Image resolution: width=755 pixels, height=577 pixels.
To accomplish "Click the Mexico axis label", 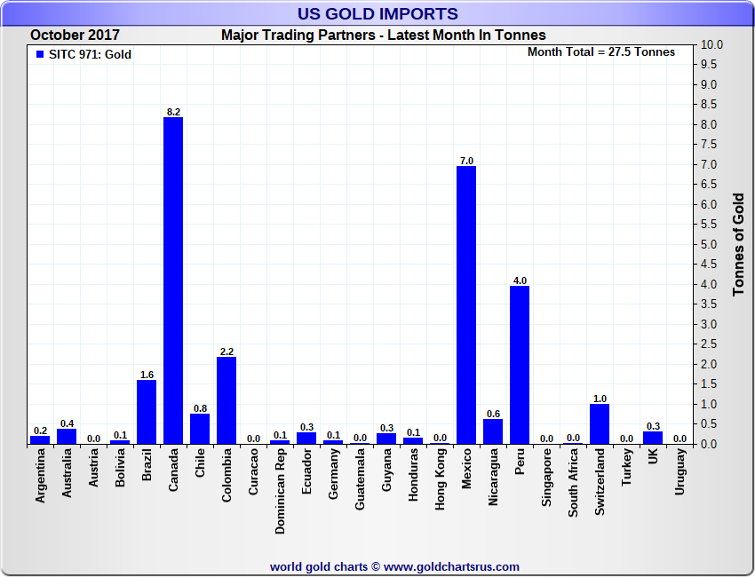I will pos(466,468).
